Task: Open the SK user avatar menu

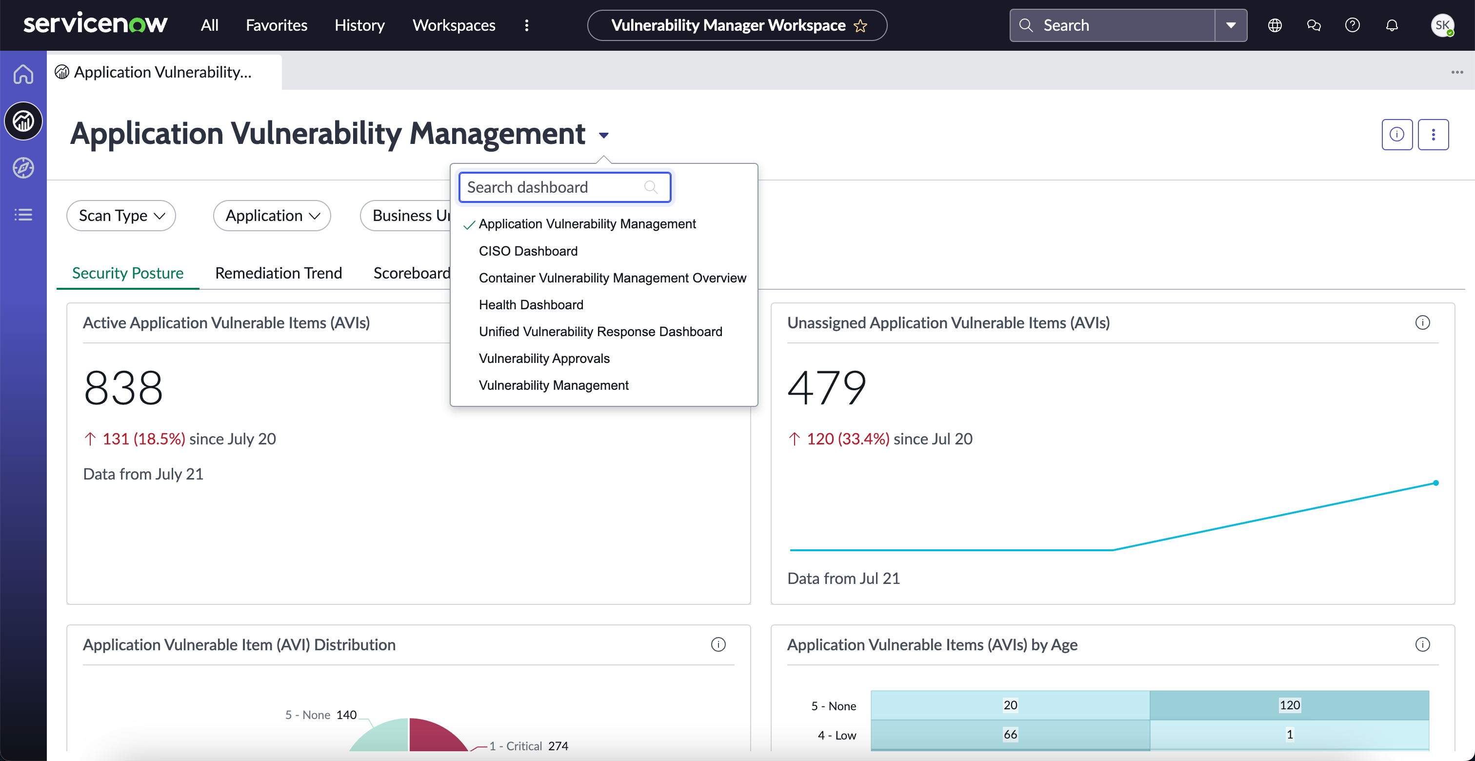Action: coord(1442,25)
